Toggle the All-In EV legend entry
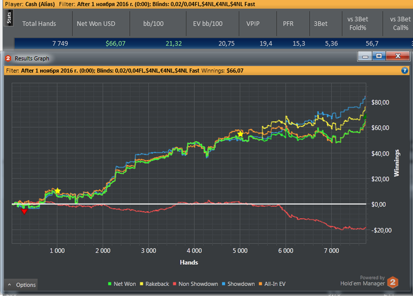 coord(272,284)
